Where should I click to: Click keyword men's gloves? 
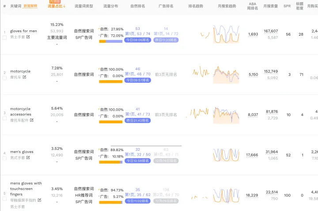click(22, 152)
